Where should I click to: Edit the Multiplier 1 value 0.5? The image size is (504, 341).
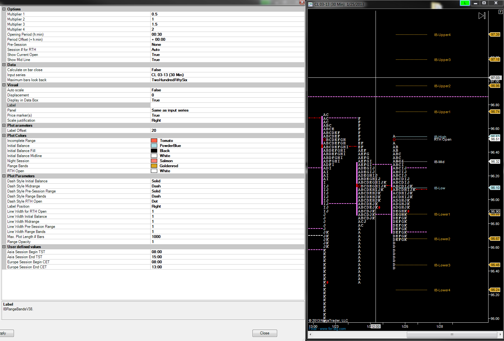pyautogui.click(x=227, y=14)
